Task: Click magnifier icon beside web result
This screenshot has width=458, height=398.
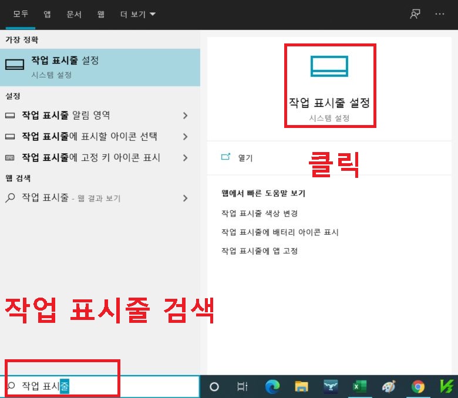Action: [x=10, y=198]
